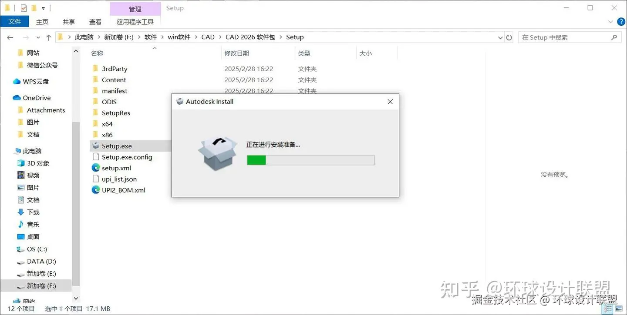Select 新加卷 (E:) in navigation pane
This screenshot has height=315, width=627.
(41, 274)
